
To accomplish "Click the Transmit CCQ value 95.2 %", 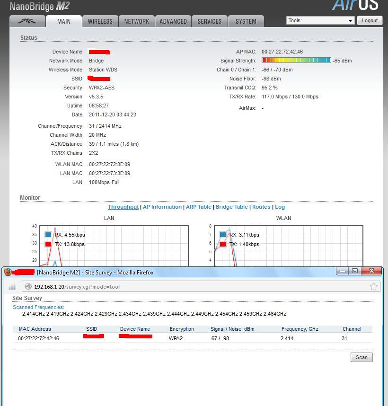I will point(269,88).
